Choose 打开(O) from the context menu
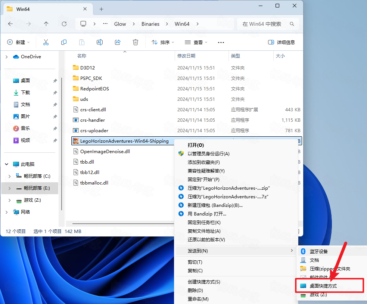The image size is (367, 304). 196,145
